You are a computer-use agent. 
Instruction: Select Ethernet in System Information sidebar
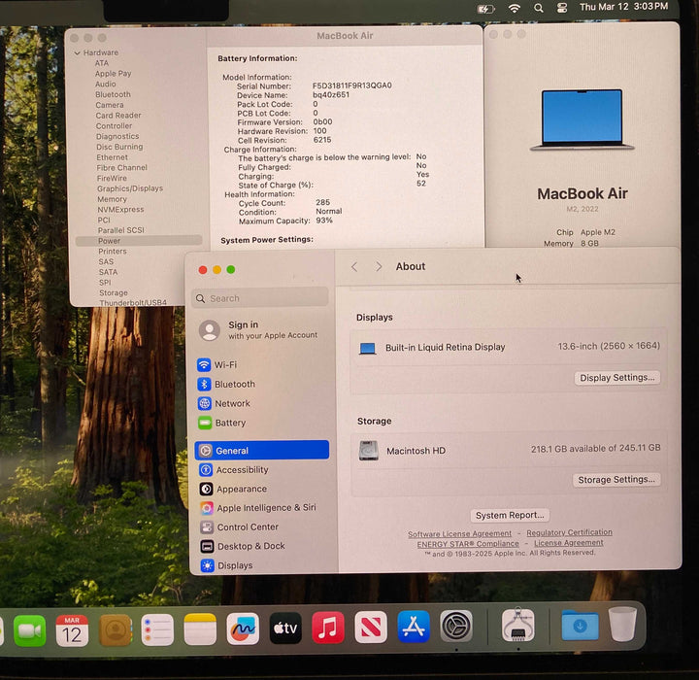tap(113, 157)
